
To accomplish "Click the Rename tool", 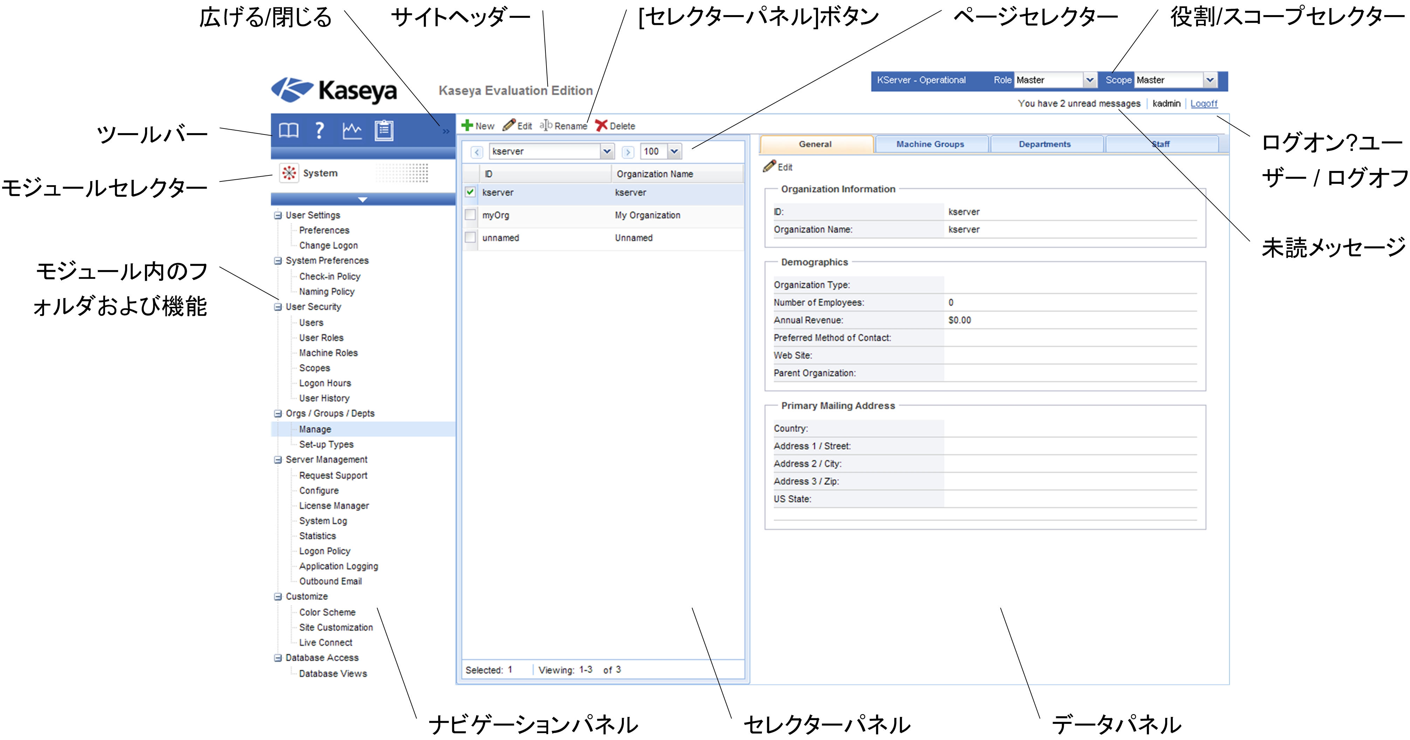I will pyautogui.click(x=563, y=125).
